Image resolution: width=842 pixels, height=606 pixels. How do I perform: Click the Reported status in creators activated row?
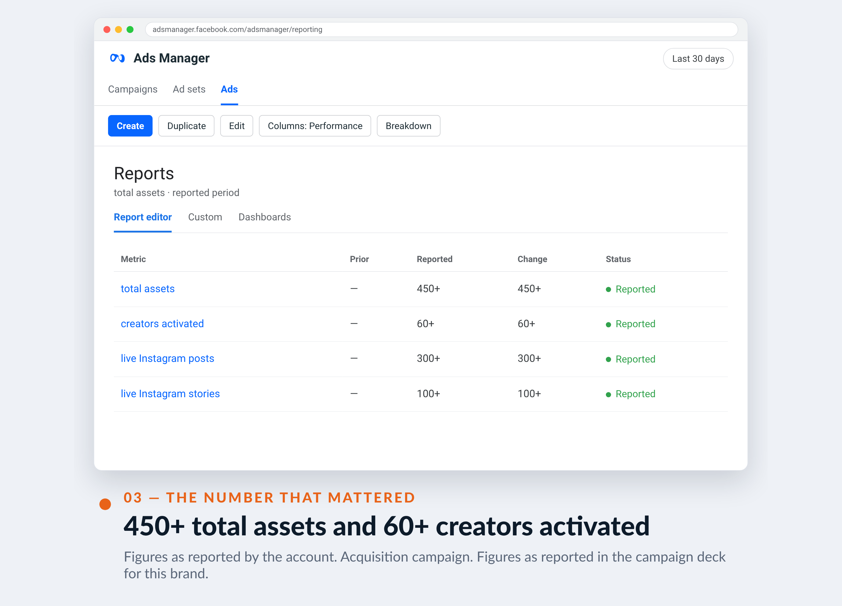pos(631,324)
